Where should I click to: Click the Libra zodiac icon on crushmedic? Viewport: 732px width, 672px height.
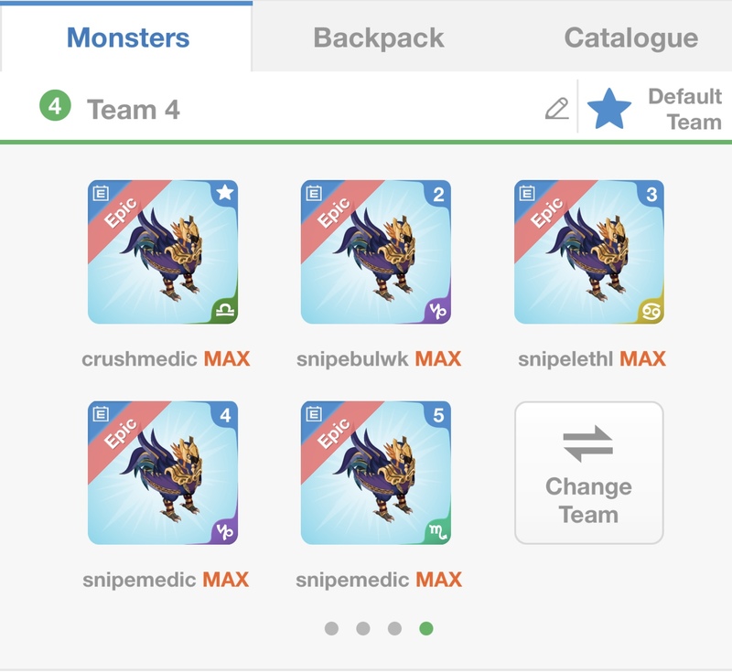(x=223, y=311)
